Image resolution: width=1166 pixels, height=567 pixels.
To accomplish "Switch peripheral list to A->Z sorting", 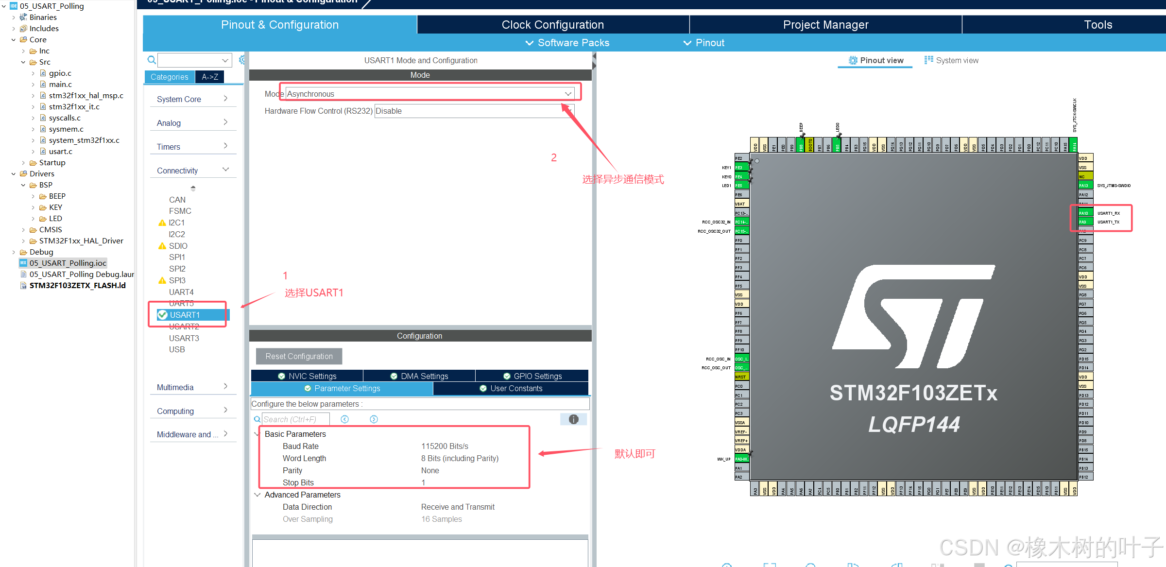I will tap(210, 77).
